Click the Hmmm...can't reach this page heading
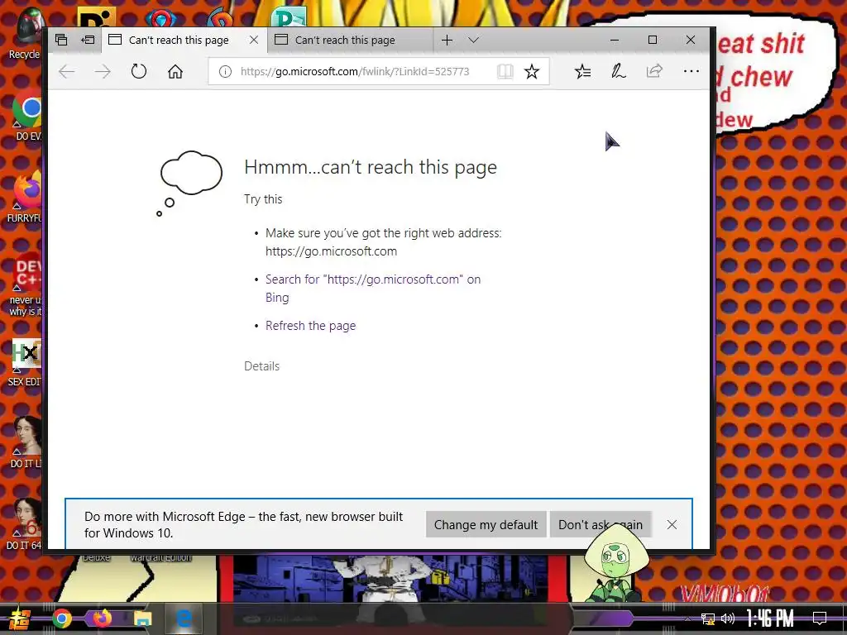The image size is (847, 635). coord(370,167)
